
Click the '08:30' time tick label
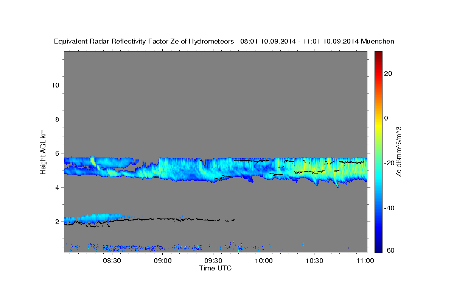pyautogui.click(x=112, y=261)
